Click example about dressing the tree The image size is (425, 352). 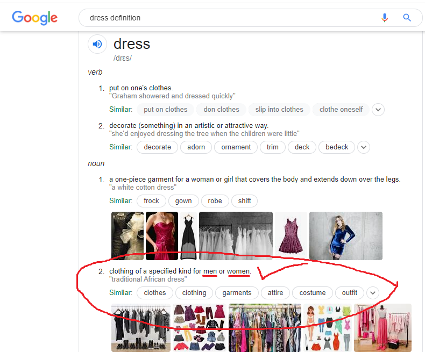pos(204,134)
